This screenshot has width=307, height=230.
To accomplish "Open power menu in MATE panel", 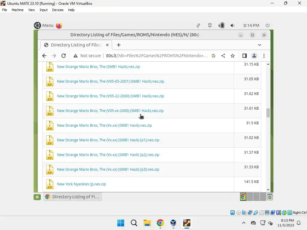I will [267, 25].
